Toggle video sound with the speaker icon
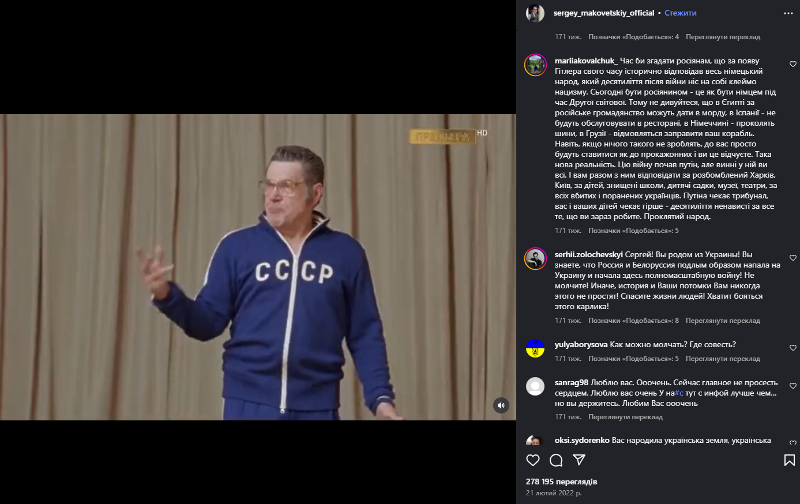 pos(501,405)
